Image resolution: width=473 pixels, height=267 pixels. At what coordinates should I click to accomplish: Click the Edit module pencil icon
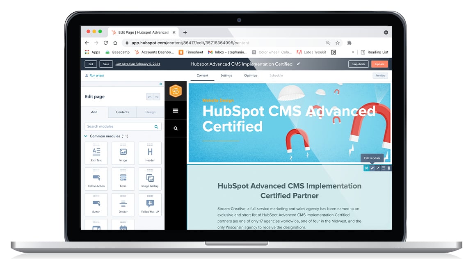[372, 168]
